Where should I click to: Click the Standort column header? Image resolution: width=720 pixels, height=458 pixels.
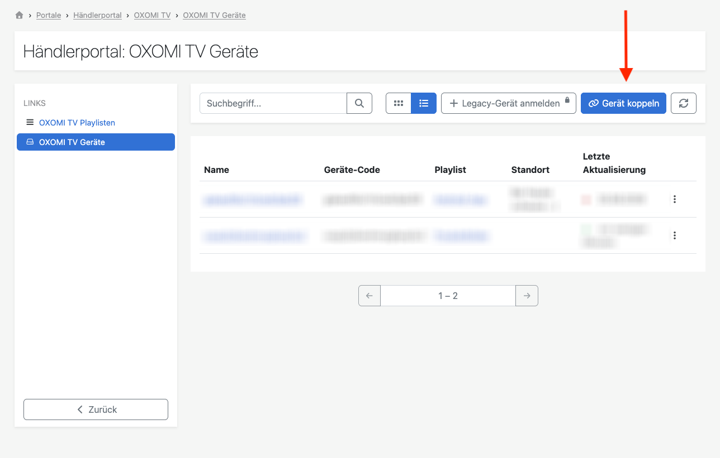point(530,170)
